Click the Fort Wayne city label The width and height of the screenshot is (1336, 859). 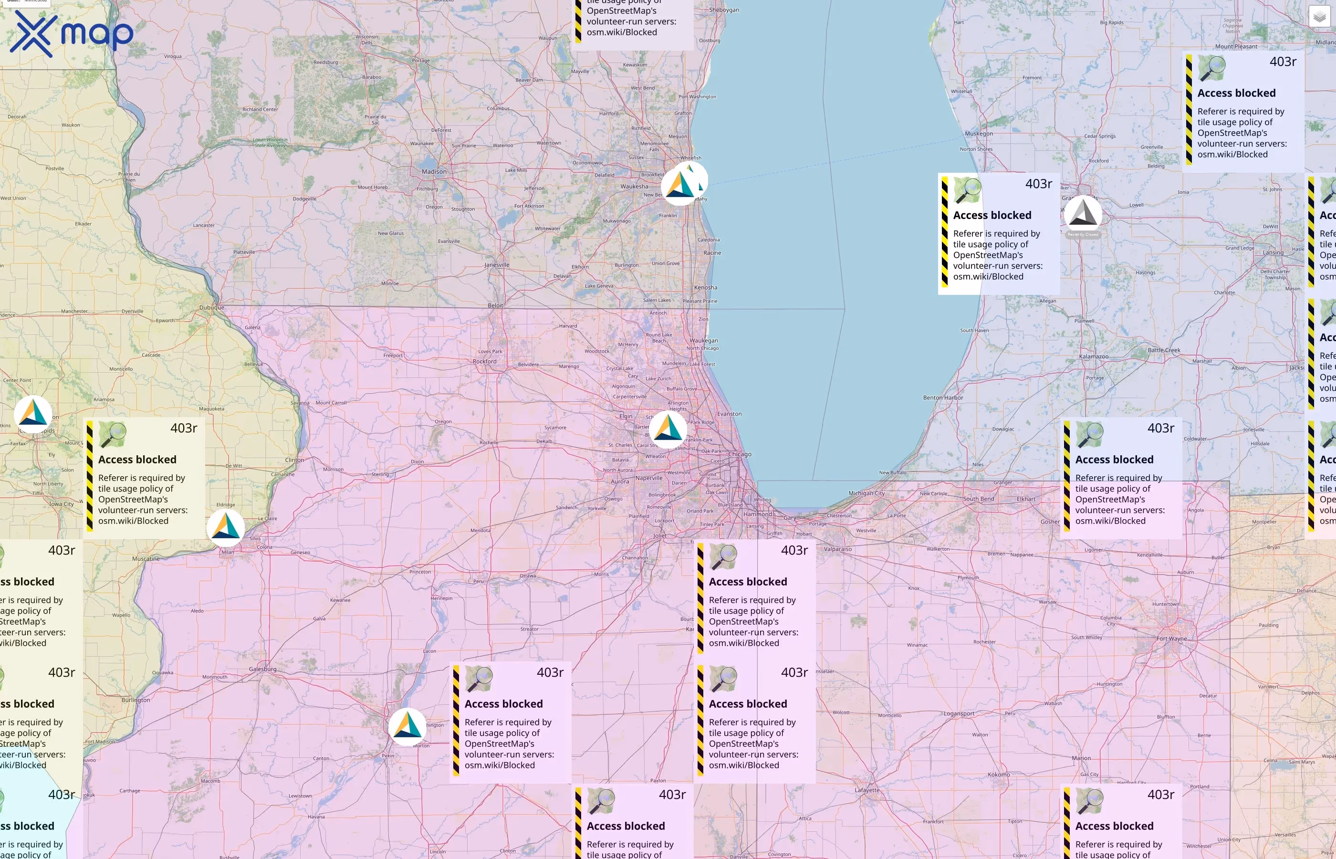click(x=1171, y=639)
